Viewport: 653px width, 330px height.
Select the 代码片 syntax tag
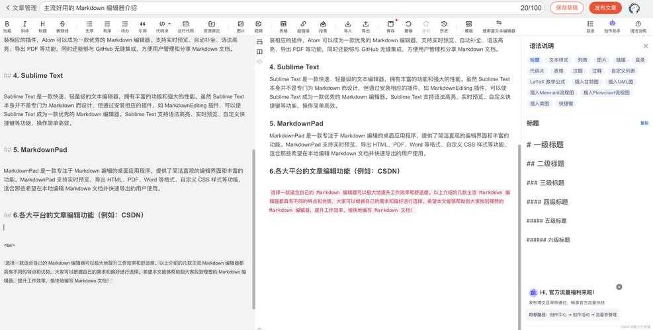537,71
